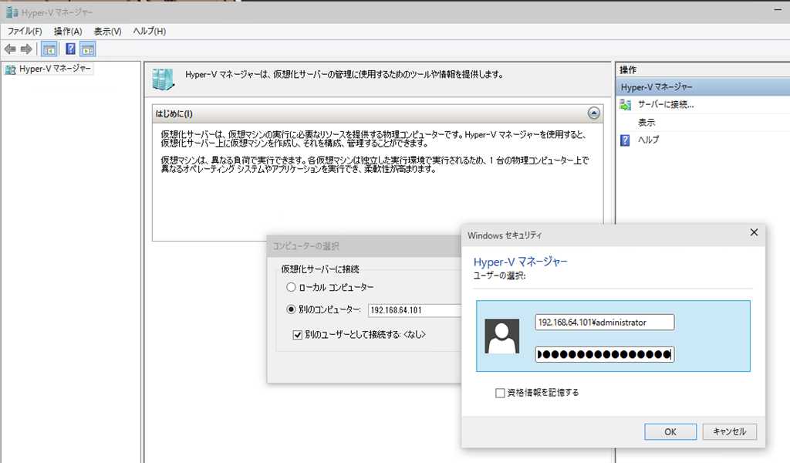This screenshot has width=790, height=463.
Task: Click キャンセル in the Windows セキュリティ dialog
Action: [730, 432]
